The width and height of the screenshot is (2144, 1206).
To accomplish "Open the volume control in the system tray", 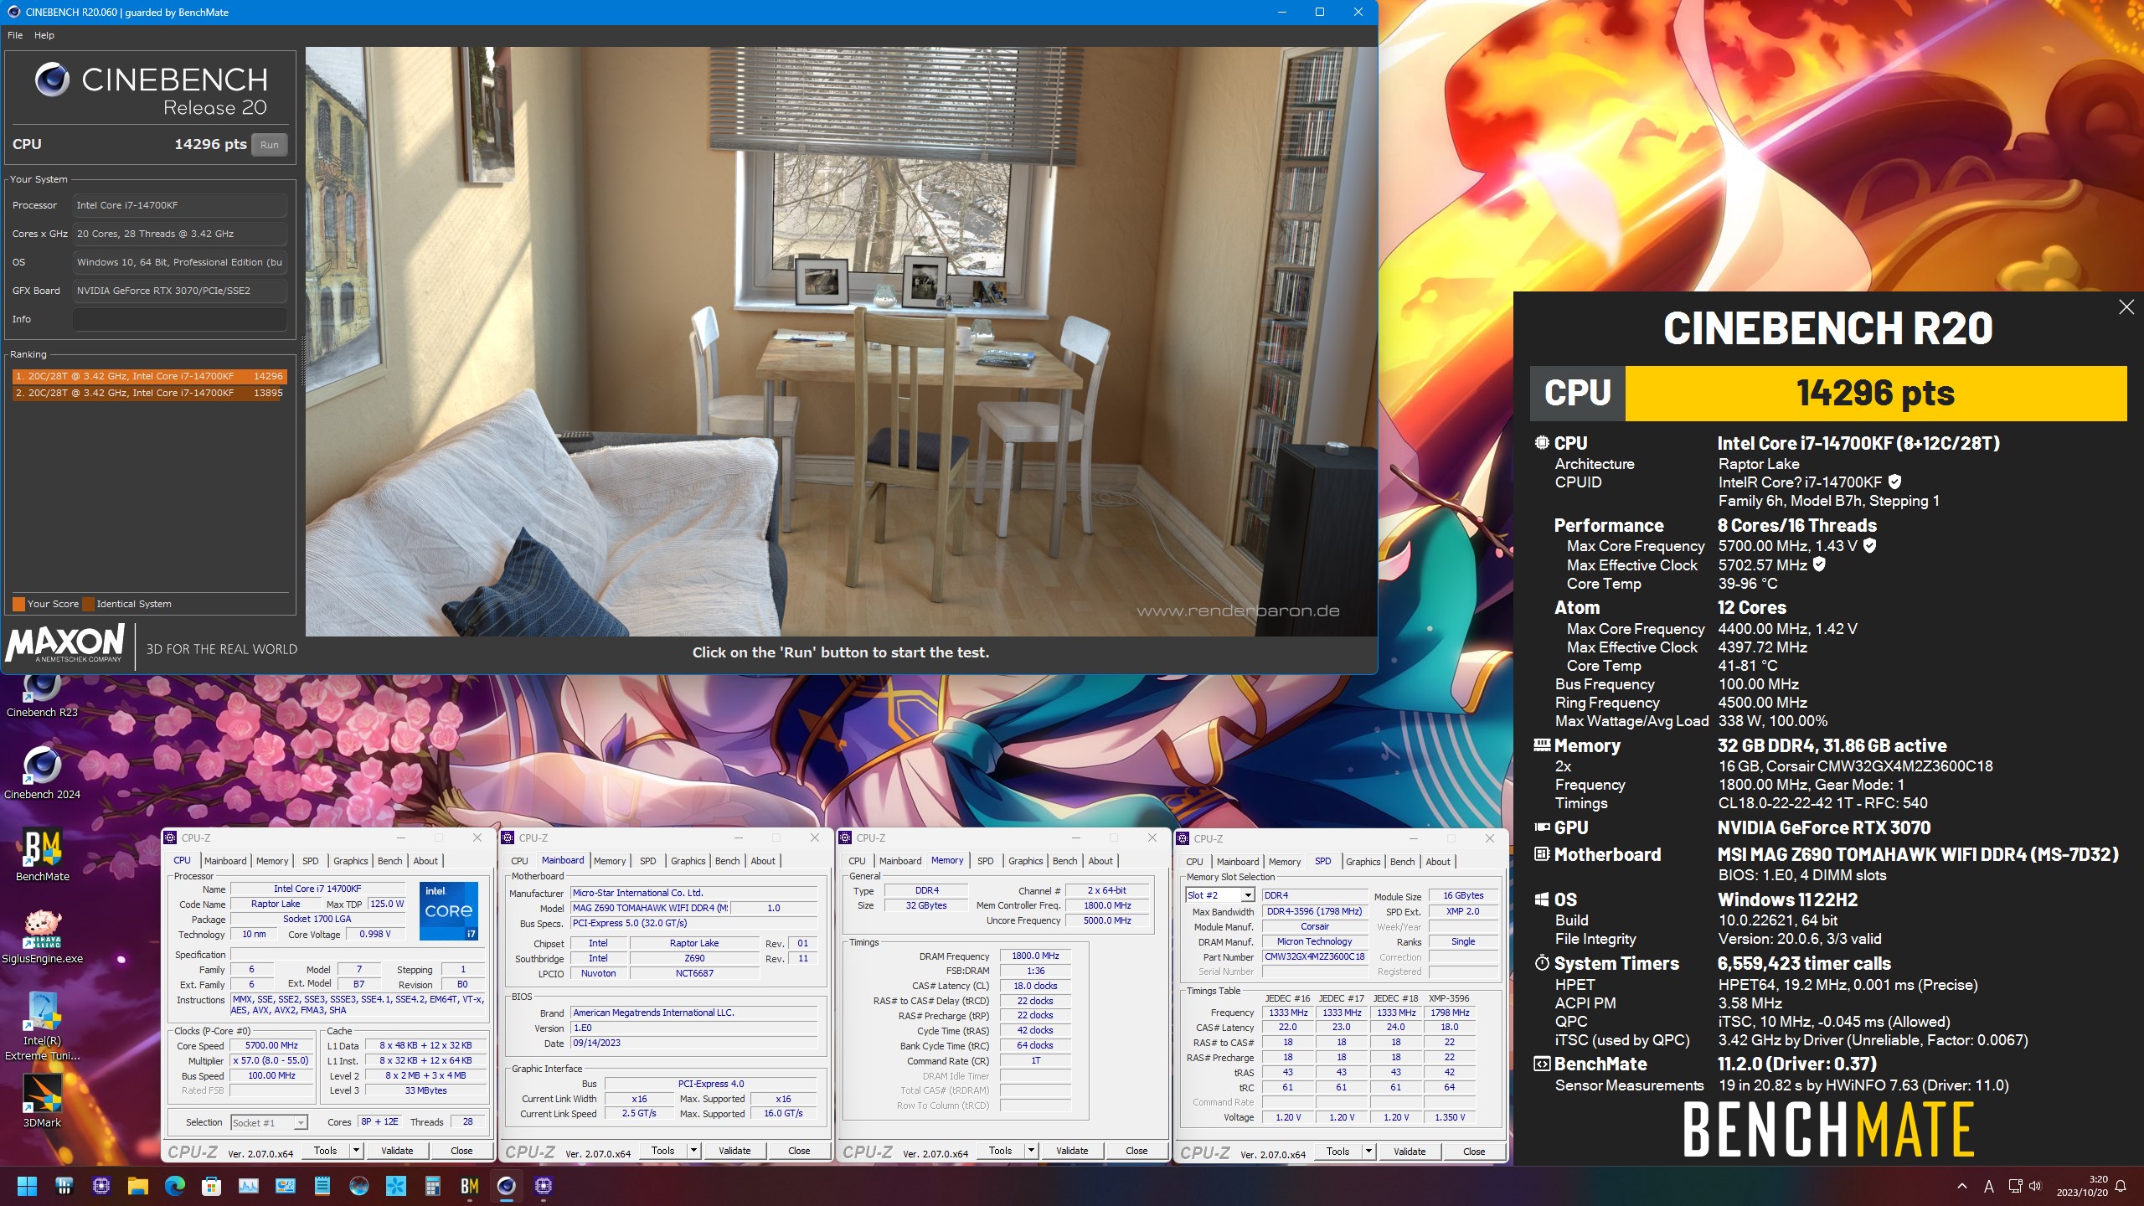I will [2036, 1186].
